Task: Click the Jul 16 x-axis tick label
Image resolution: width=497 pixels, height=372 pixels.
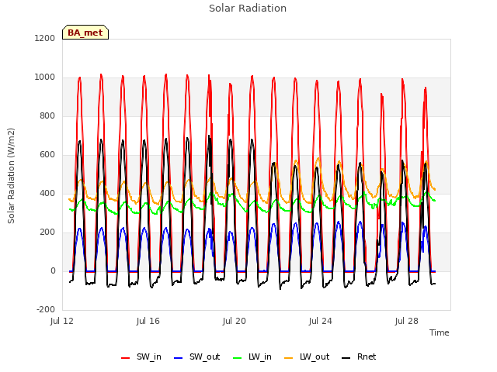Action: coord(148,321)
